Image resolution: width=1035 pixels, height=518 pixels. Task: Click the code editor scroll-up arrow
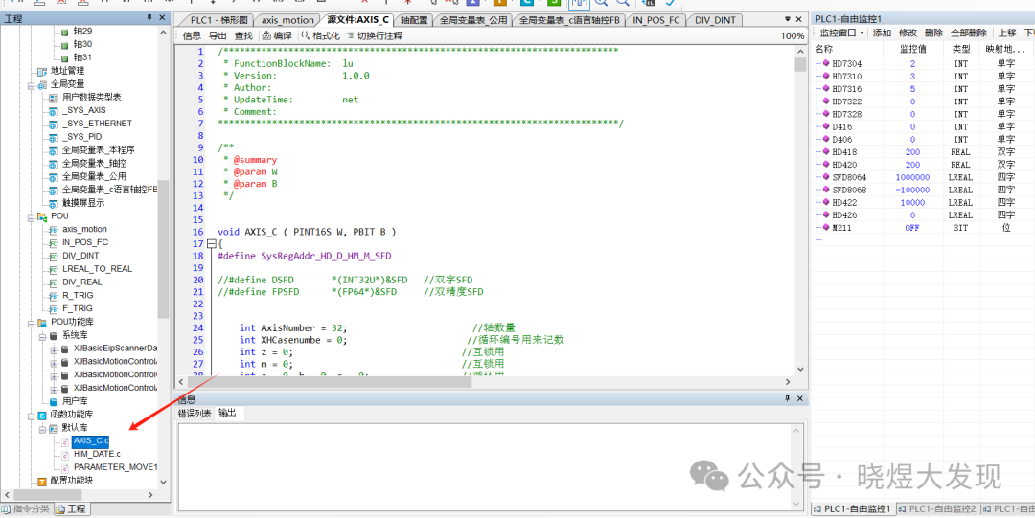pos(800,52)
